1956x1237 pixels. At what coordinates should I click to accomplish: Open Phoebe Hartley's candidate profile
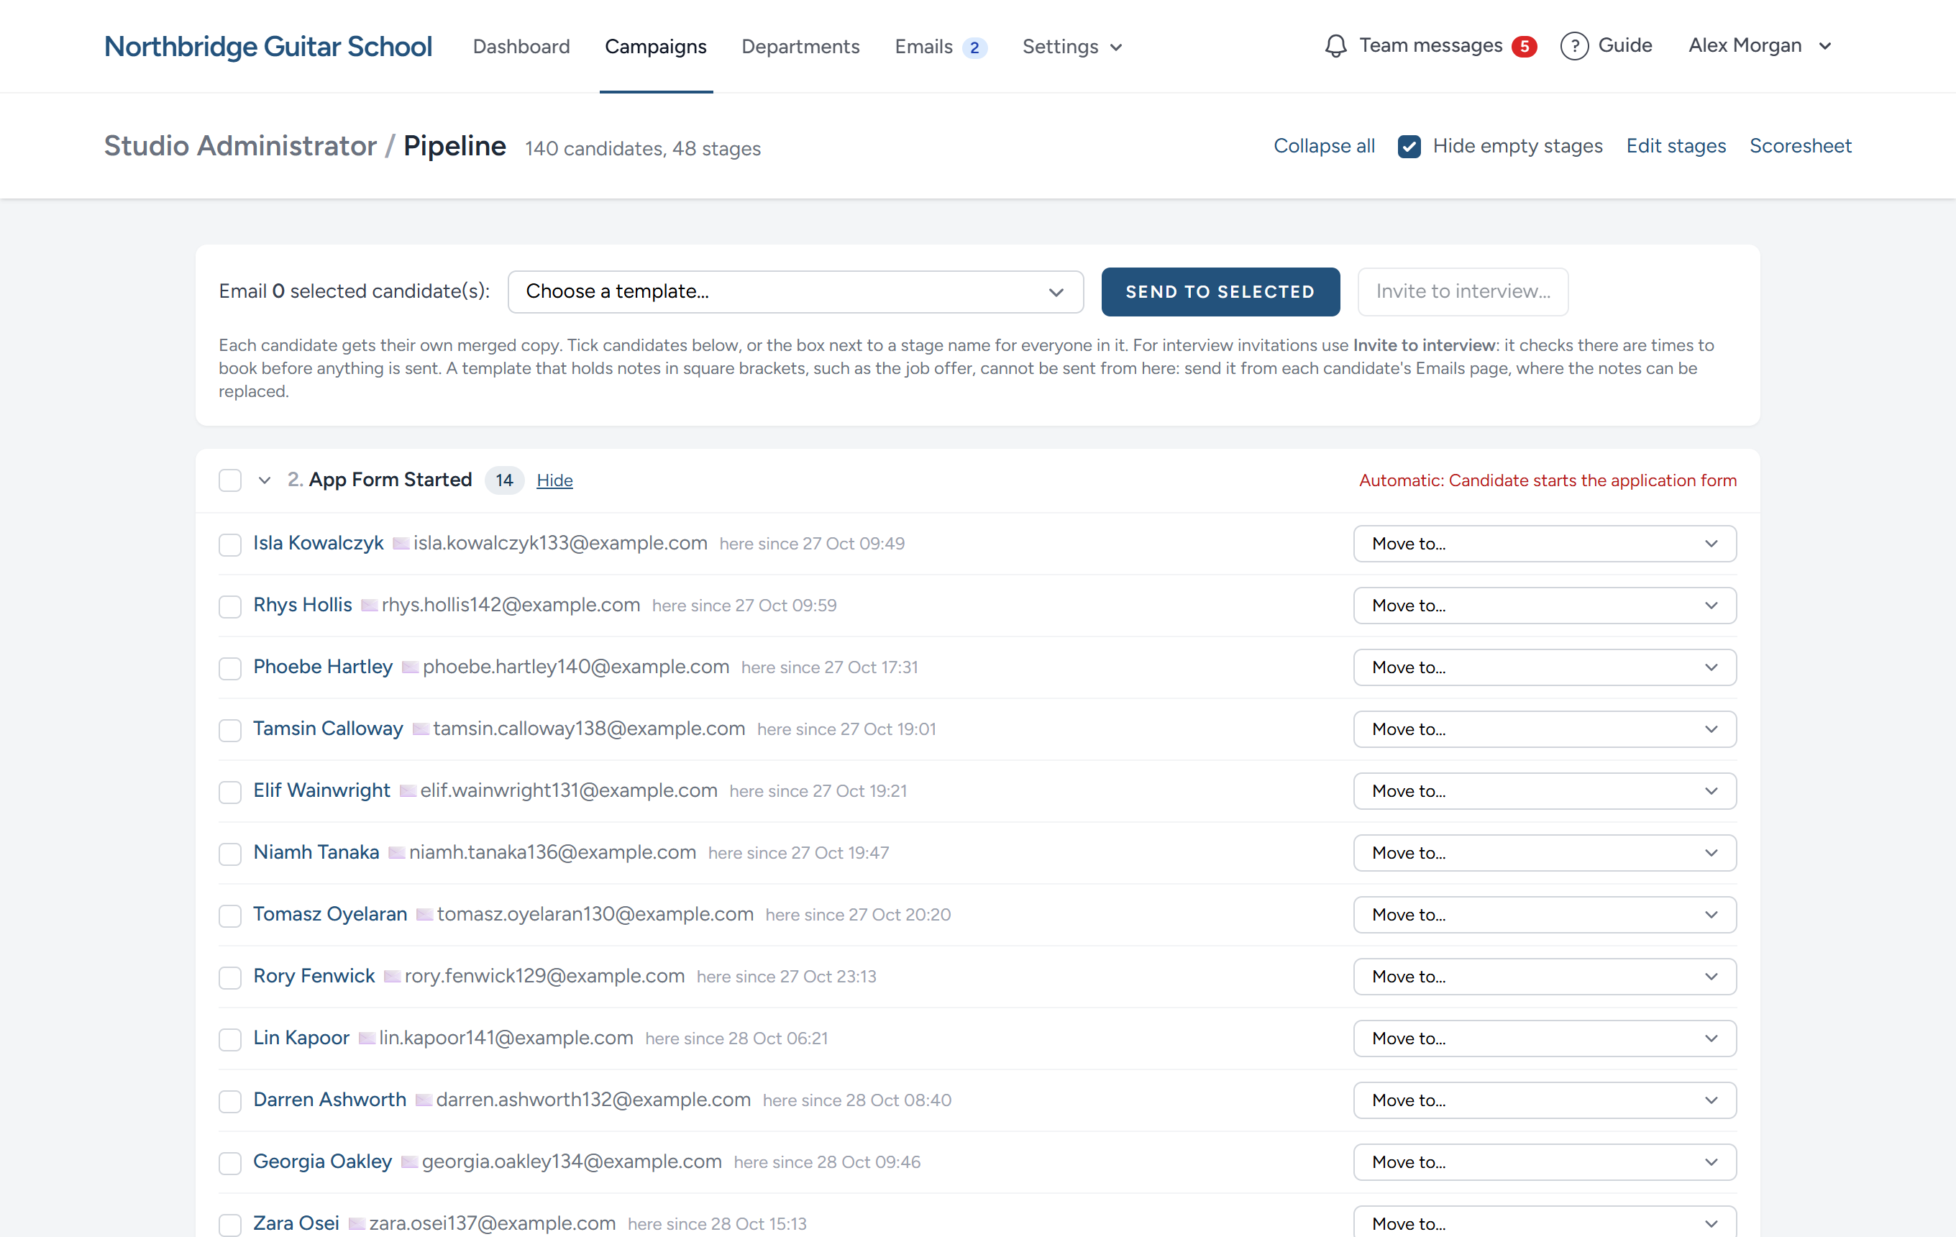(322, 667)
